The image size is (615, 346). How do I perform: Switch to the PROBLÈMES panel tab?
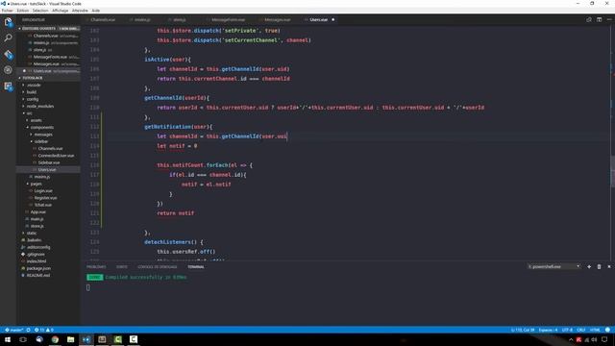96,267
